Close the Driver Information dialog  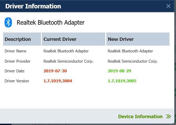click(x=168, y=6)
